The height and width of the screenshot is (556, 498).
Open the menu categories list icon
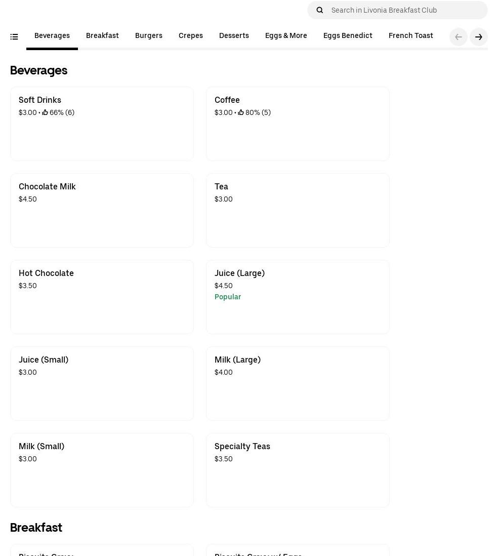point(14,37)
